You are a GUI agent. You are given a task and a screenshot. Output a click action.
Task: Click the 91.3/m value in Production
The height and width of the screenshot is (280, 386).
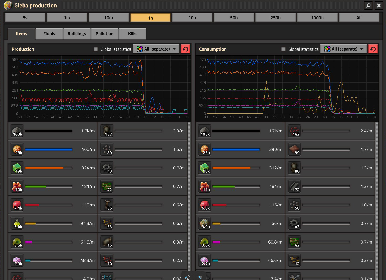(87, 223)
